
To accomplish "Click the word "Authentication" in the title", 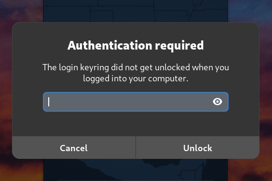I will click(x=110, y=45).
